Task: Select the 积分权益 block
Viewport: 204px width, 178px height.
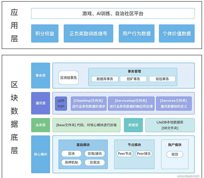Action: click(x=45, y=34)
